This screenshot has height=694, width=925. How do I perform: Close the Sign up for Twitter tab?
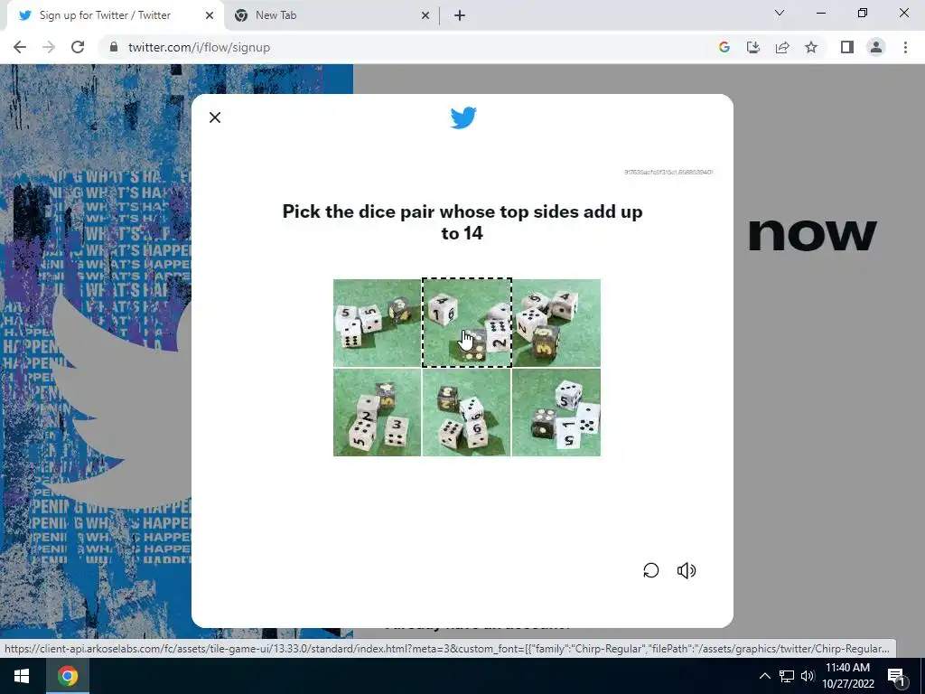pos(210,15)
